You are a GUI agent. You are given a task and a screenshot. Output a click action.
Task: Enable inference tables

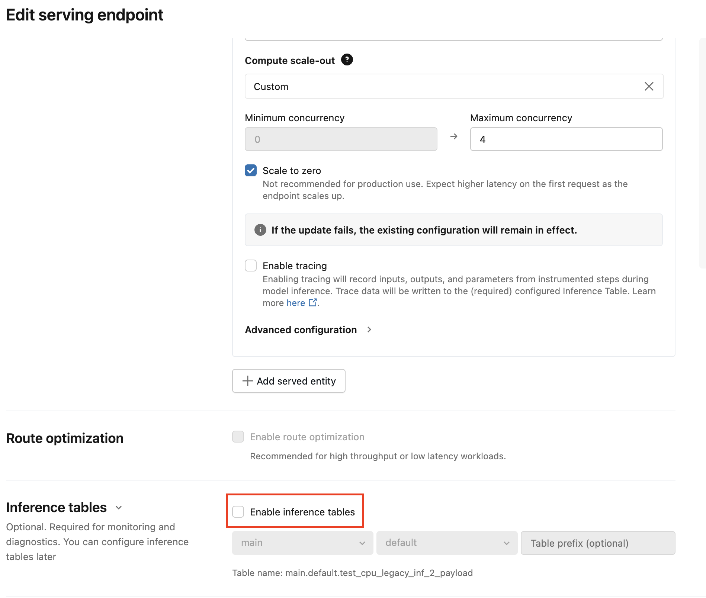tap(238, 511)
